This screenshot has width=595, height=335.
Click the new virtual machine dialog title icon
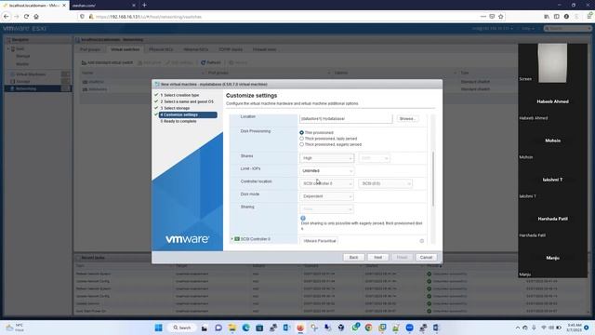(157, 84)
